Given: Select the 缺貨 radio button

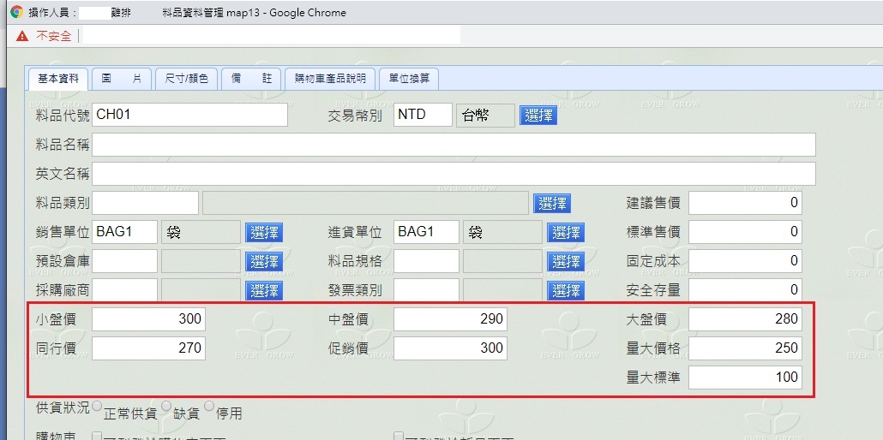Looking at the screenshot, I should 166,406.
